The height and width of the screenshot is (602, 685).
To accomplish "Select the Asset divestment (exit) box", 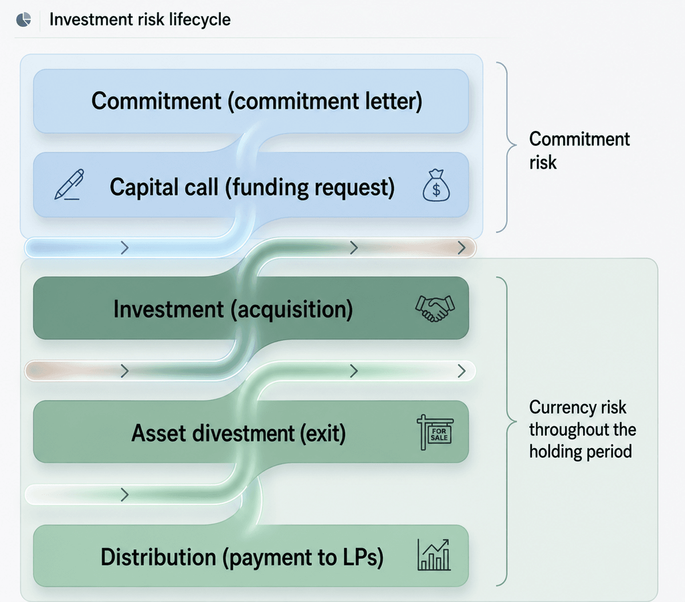I will (252, 431).
